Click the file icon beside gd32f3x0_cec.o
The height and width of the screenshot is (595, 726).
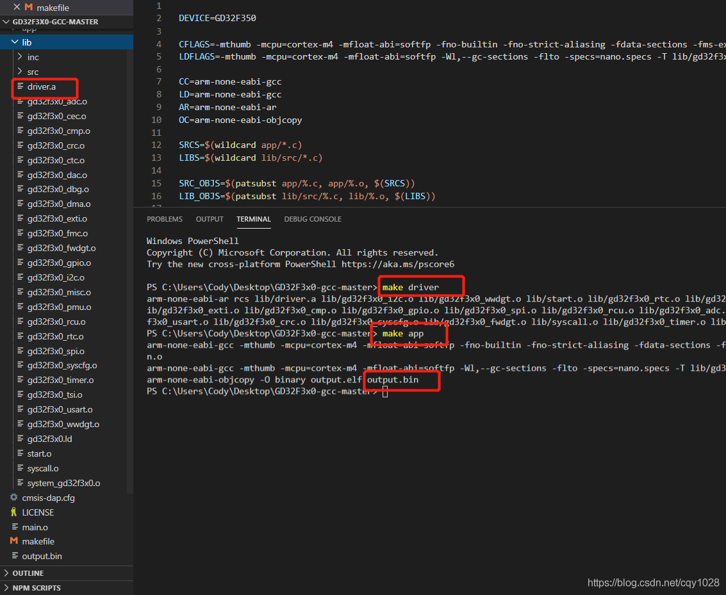pyautogui.click(x=21, y=116)
